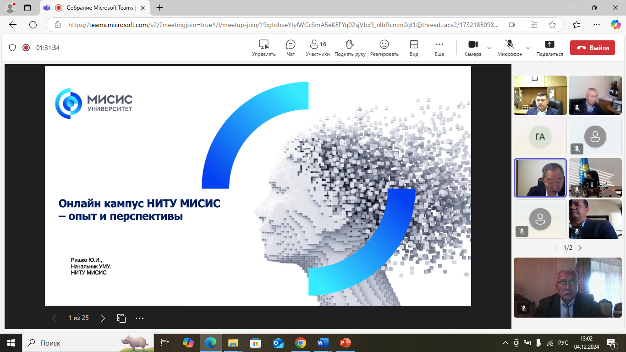Click the Поиск taskbar search box

[87, 343]
